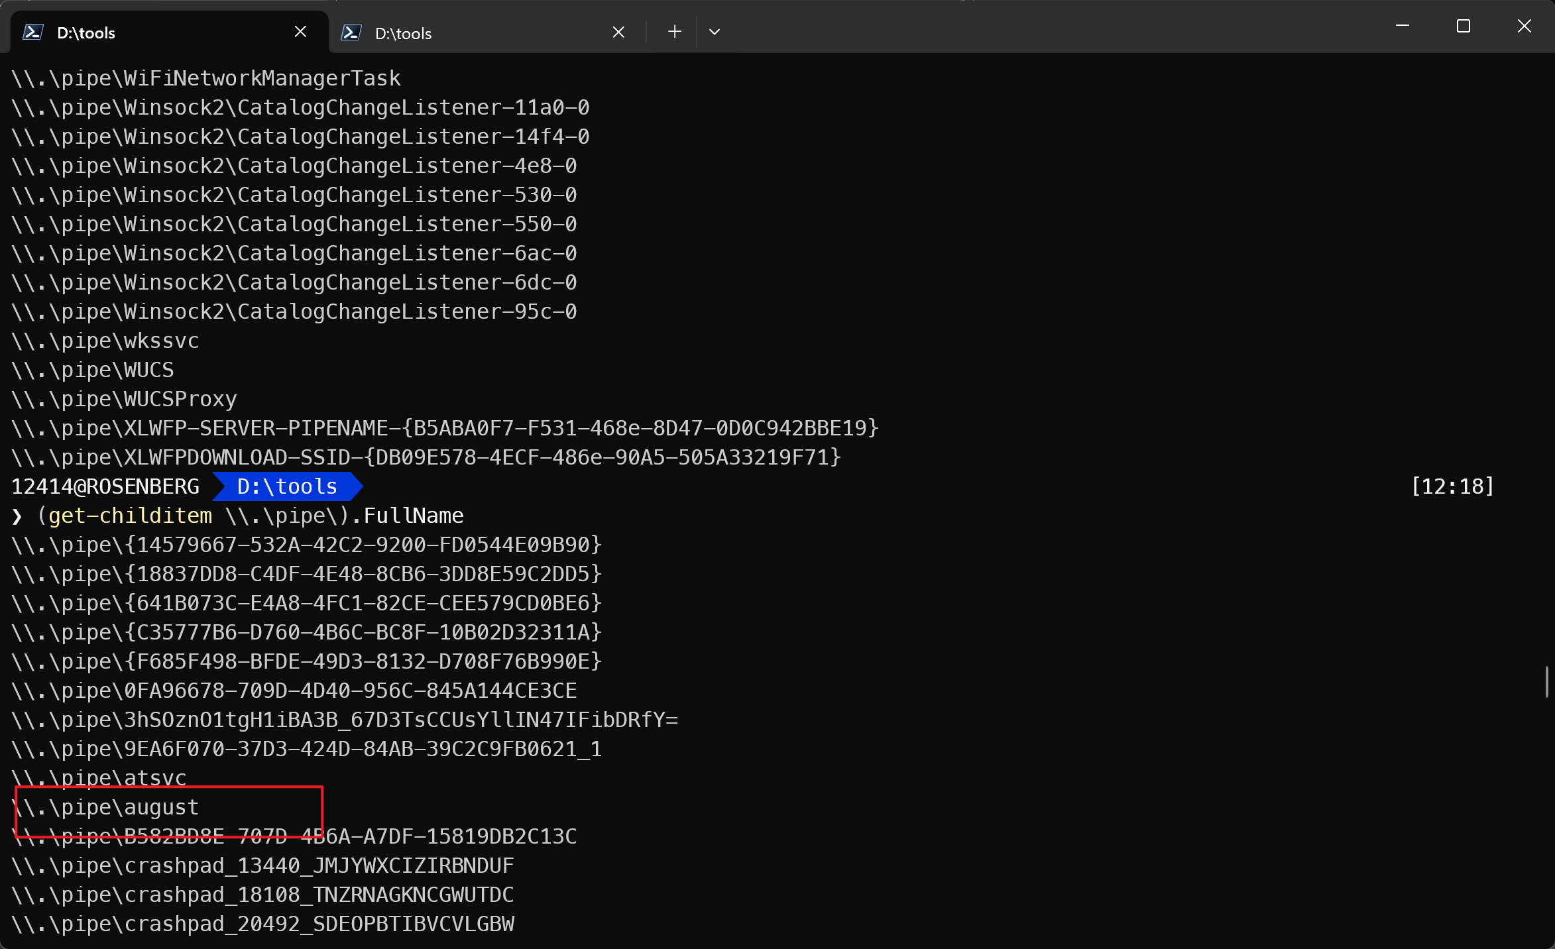The width and height of the screenshot is (1555, 949).
Task: Click the get-childitem command text
Action: pos(130,516)
